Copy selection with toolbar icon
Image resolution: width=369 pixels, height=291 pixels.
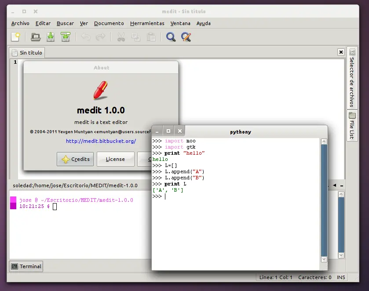[136, 37]
